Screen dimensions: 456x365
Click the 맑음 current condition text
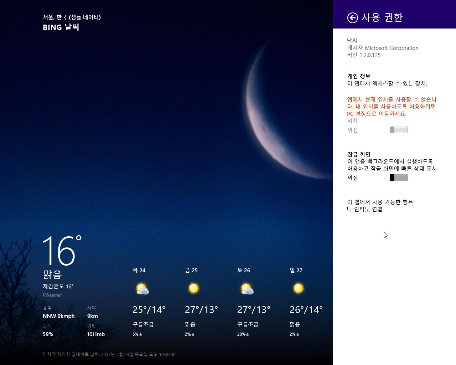point(52,274)
